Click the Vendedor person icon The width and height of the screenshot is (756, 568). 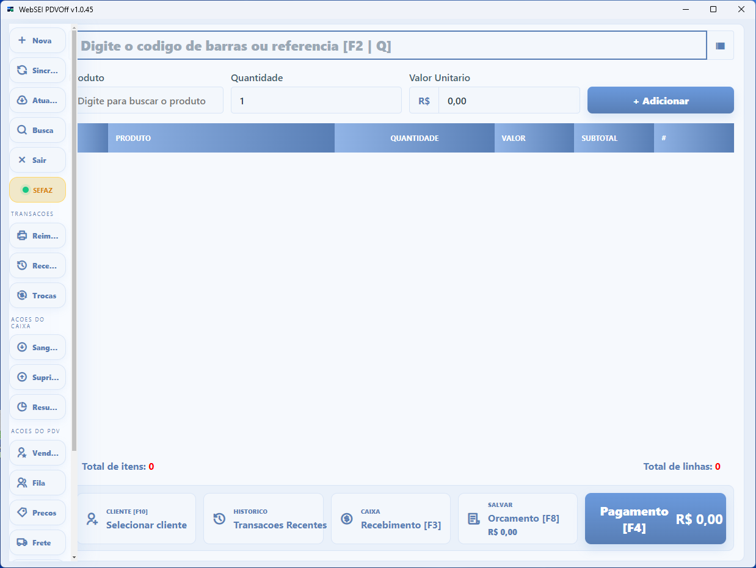point(22,453)
